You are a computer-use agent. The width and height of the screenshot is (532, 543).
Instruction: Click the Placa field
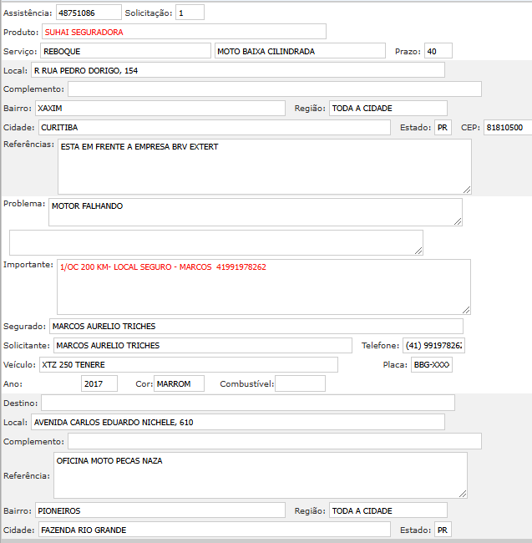(431, 365)
